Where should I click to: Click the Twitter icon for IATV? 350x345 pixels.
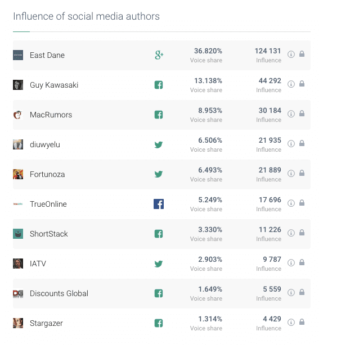[x=159, y=264]
